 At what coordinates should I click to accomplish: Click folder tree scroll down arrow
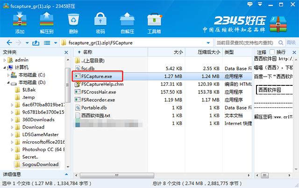pos(68,167)
